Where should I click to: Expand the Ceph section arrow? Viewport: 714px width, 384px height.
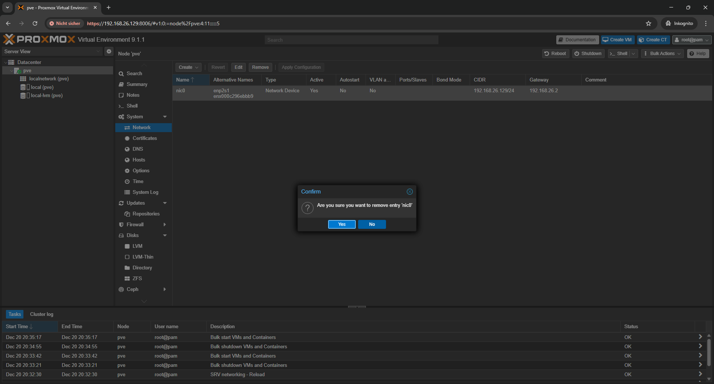pyautogui.click(x=165, y=289)
